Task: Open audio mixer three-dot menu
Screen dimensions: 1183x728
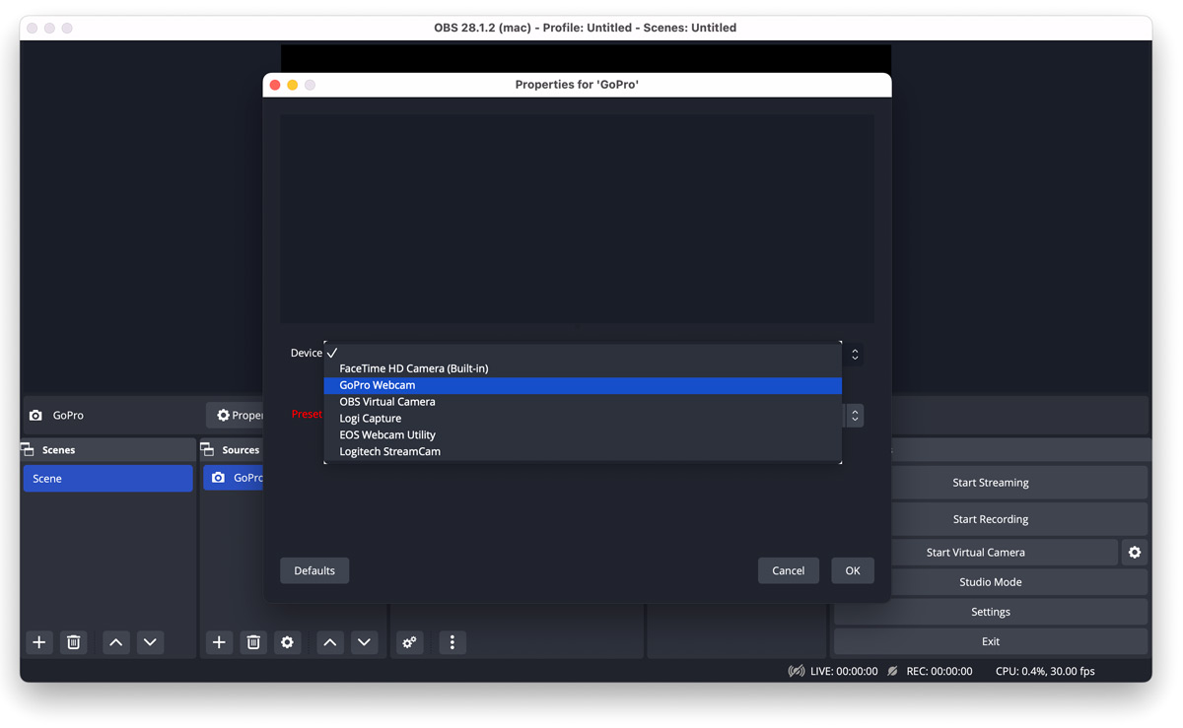Action: (452, 642)
